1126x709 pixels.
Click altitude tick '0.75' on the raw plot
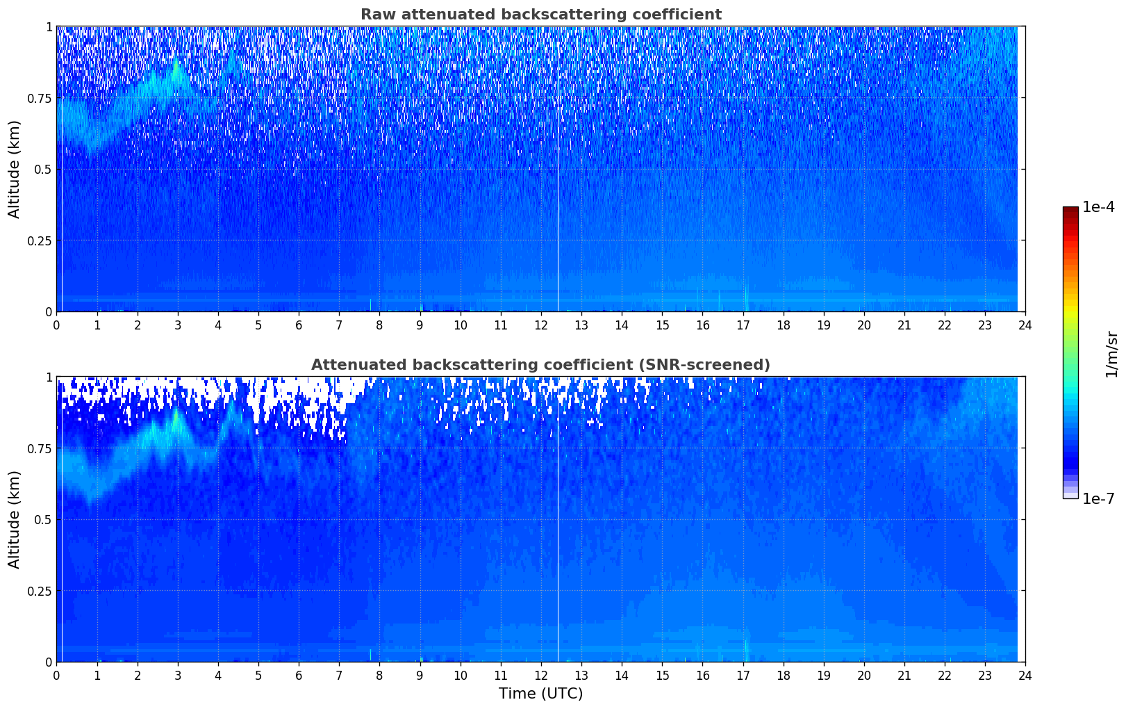tap(40, 98)
